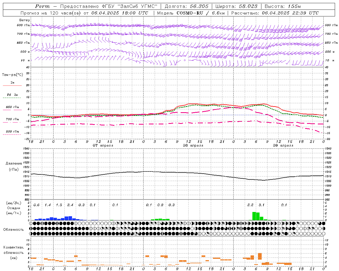Click the "Ветер" wind section label

click(24, 20)
